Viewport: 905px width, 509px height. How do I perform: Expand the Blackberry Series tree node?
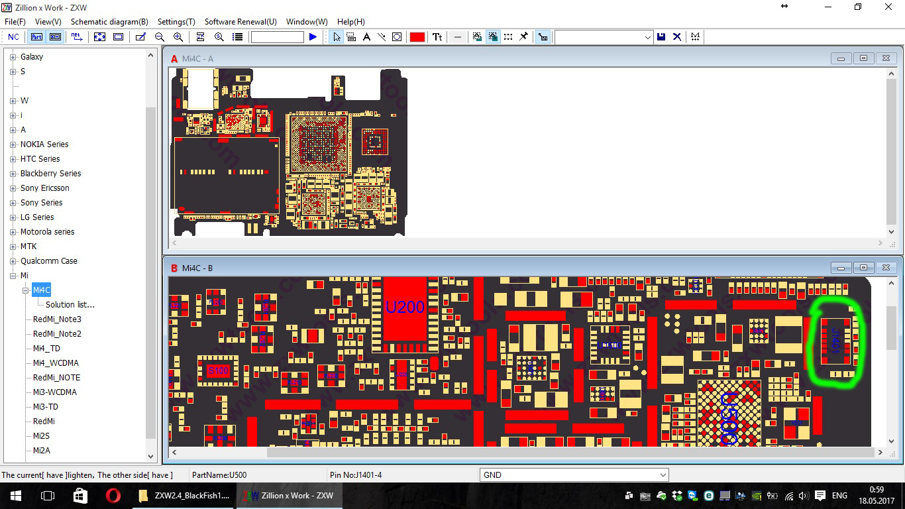point(13,174)
